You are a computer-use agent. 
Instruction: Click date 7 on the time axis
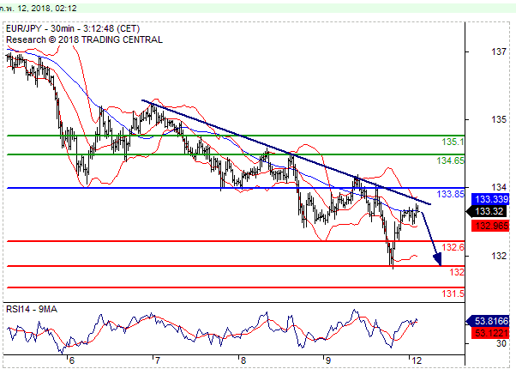tap(158, 360)
